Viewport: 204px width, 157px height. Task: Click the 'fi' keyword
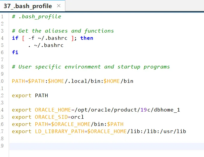click(15, 52)
